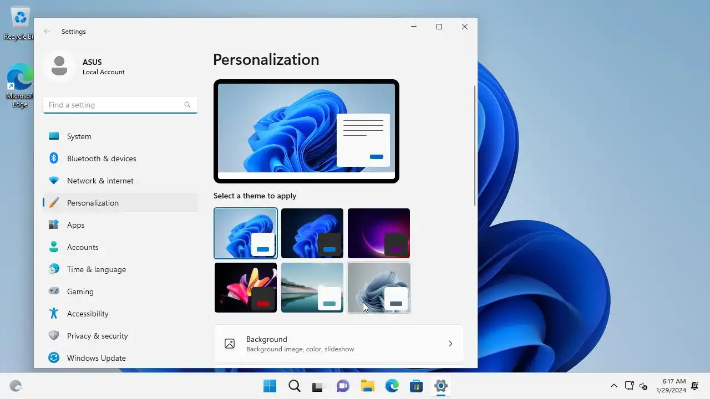The width and height of the screenshot is (710, 399).
Task: Open Microsoft Store from the taskbar
Action: 417,386
